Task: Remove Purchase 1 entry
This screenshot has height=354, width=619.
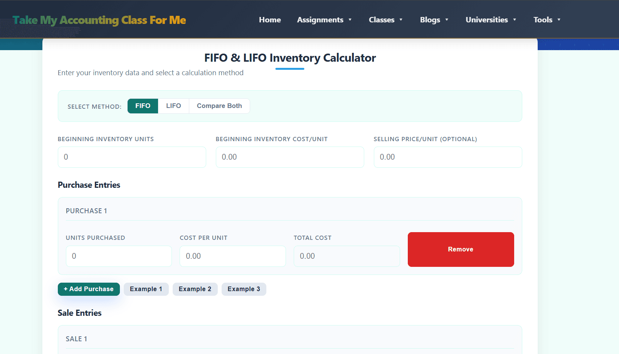Action: click(x=461, y=249)
